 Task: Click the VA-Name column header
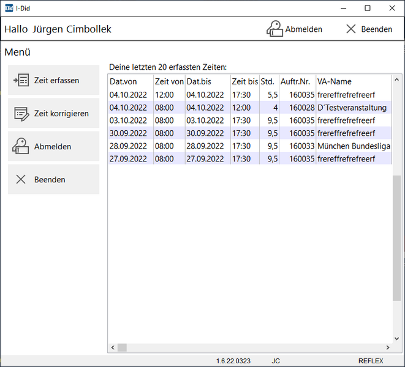(354, 81)
